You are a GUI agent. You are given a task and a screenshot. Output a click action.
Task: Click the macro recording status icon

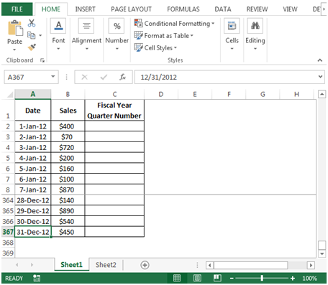(x=37, y=278)
